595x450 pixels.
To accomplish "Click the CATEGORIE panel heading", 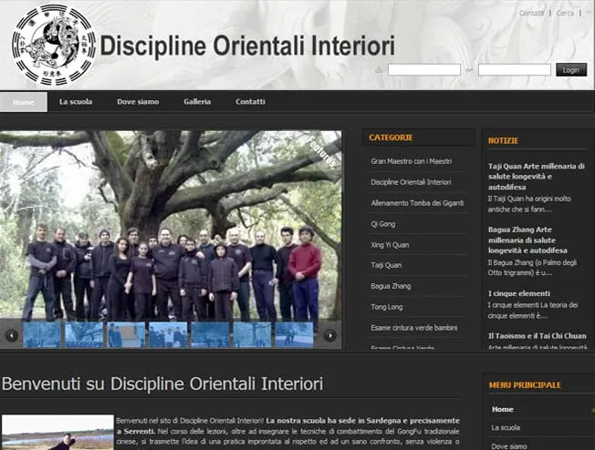I will point(391,138).
